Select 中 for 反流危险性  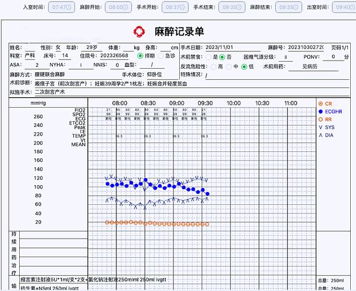[229, 66]
